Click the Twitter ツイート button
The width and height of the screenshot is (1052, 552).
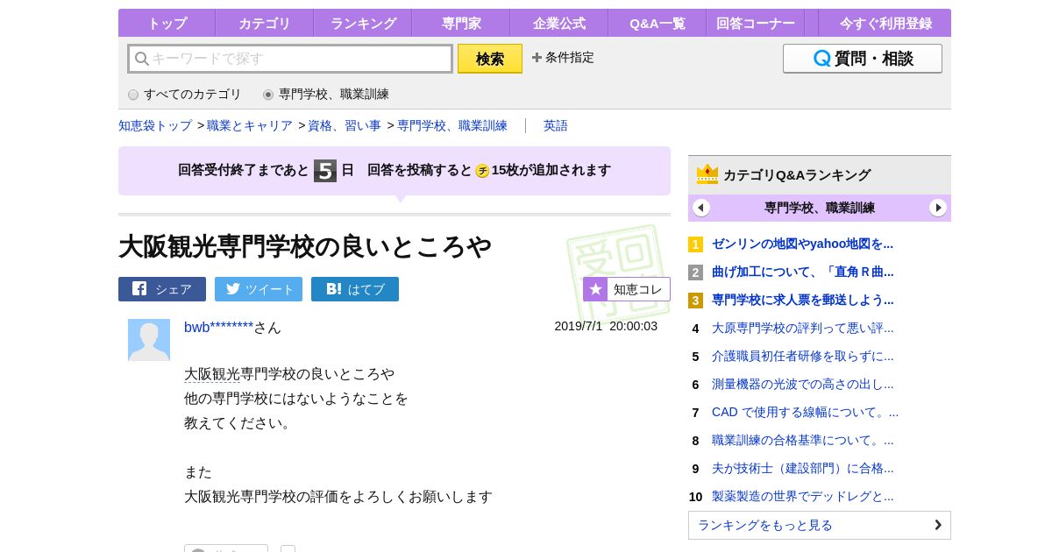point(259,289)
